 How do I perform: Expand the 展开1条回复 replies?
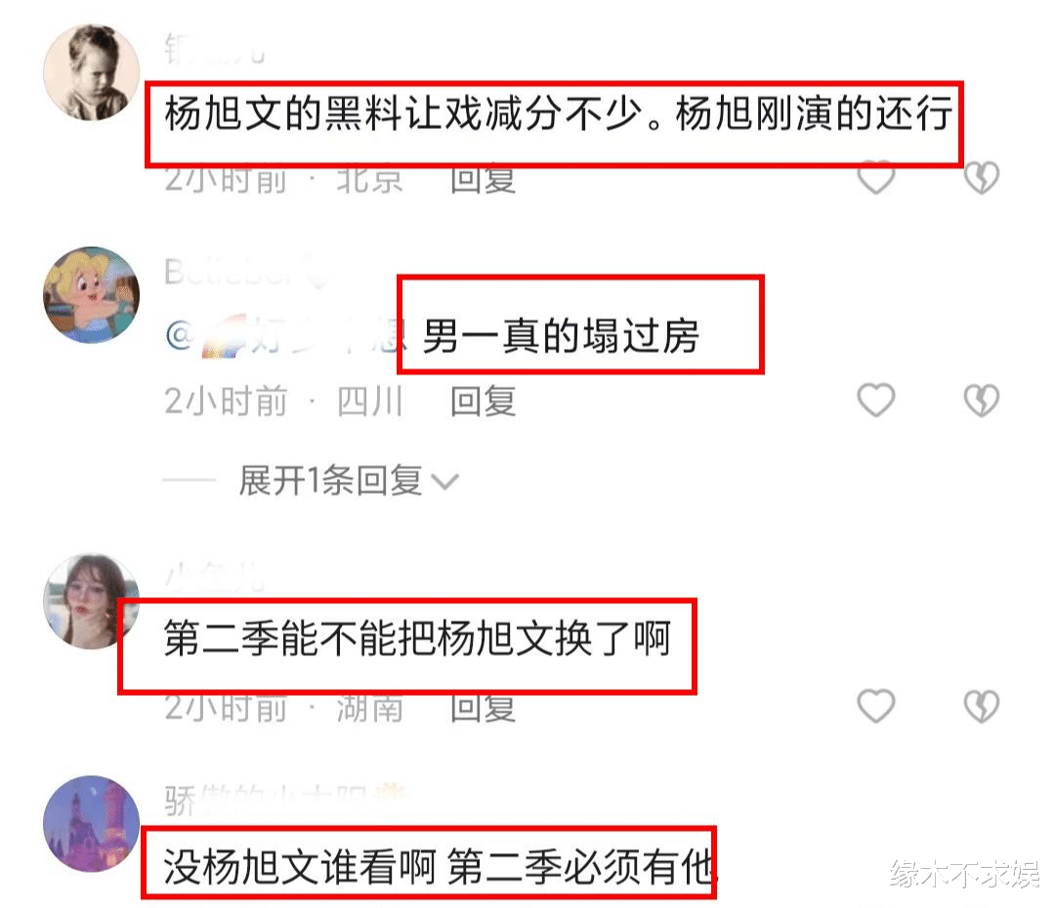point(330,481)
